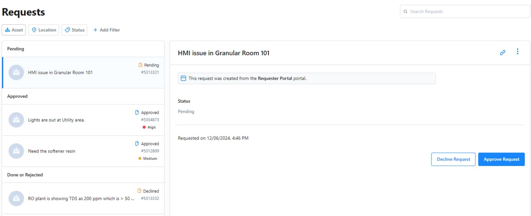The width and height of the screenshot is (531, 216).
Task: Click the red High priority dot
Action: click(x=144, y=127)
